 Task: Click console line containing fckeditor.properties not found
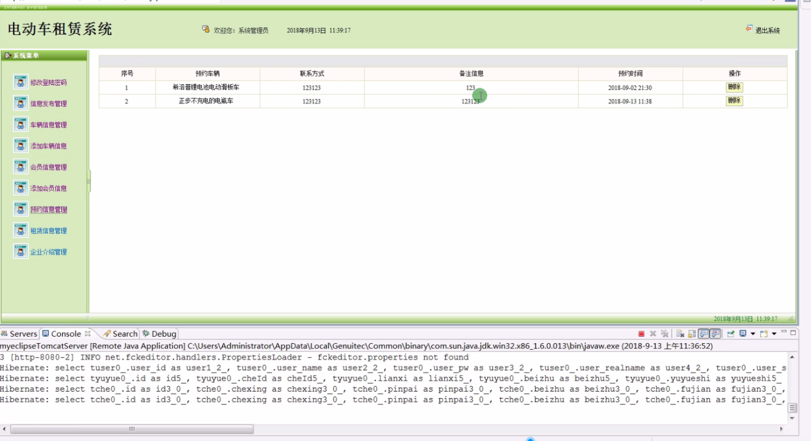coord(234,357)
